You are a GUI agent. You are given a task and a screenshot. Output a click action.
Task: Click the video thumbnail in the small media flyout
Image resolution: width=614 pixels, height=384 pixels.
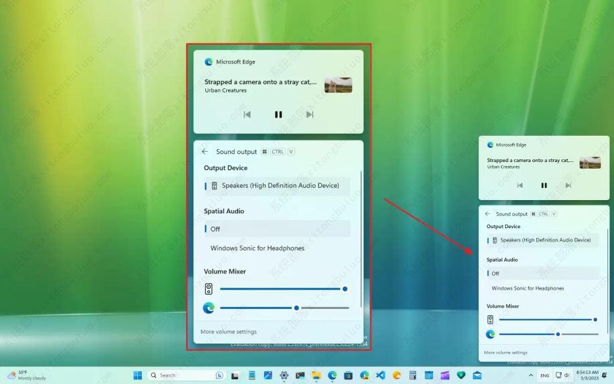coord(590,163)
